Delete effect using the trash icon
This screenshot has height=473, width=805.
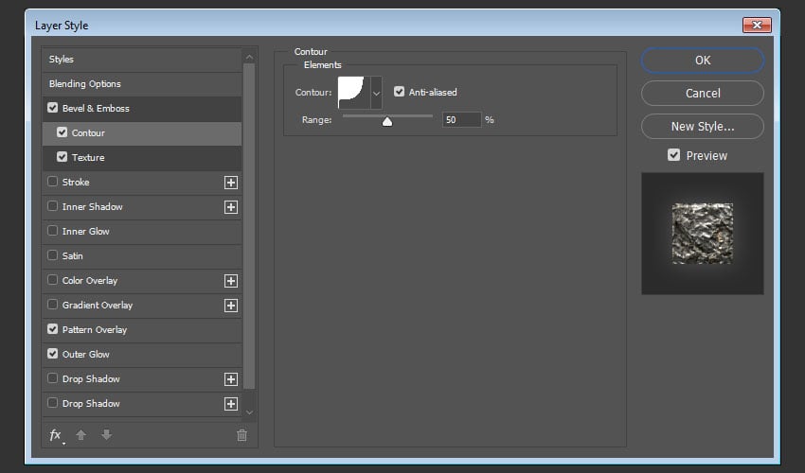click(x=241, y=435)
